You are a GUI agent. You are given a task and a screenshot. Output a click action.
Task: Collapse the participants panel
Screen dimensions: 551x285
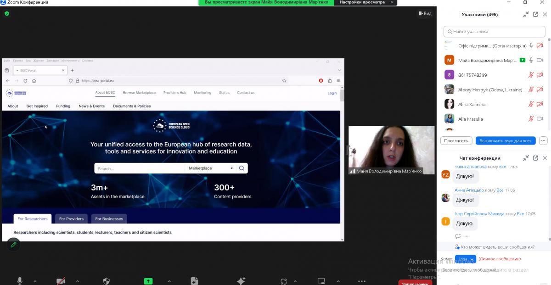tap(526, 15)
